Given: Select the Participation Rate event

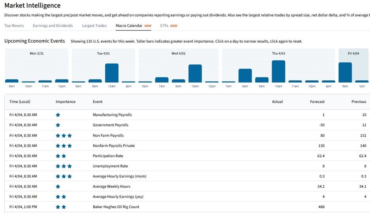Looking at the screenshot, I should click(x=108, y=156).
